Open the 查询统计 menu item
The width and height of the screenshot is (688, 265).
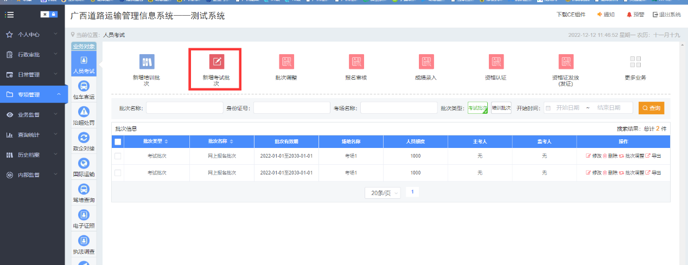pos(33,134)
